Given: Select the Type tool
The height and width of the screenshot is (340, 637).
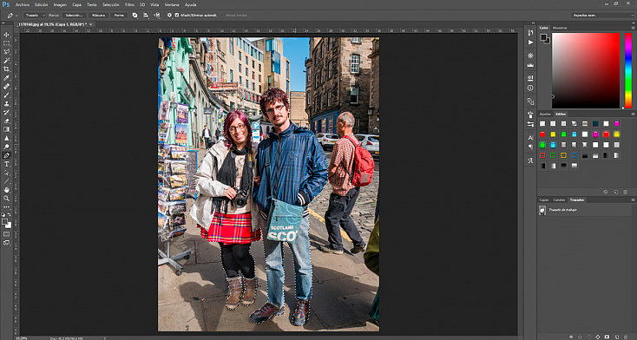Looking at the screenshot, I should click(6, 164).
